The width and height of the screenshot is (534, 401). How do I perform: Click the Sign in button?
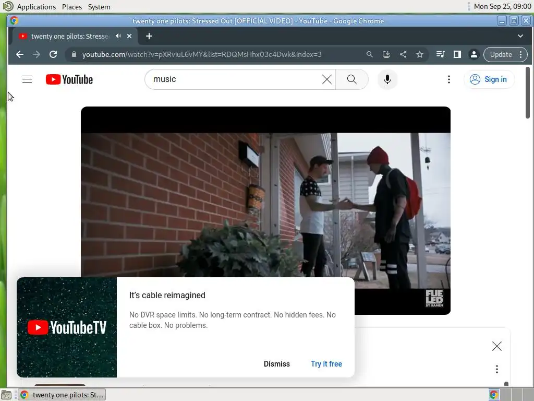coord(489,79)
